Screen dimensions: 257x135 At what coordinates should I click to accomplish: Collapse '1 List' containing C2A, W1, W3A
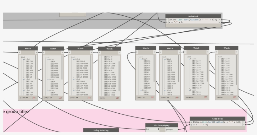[x=24, y=79]
